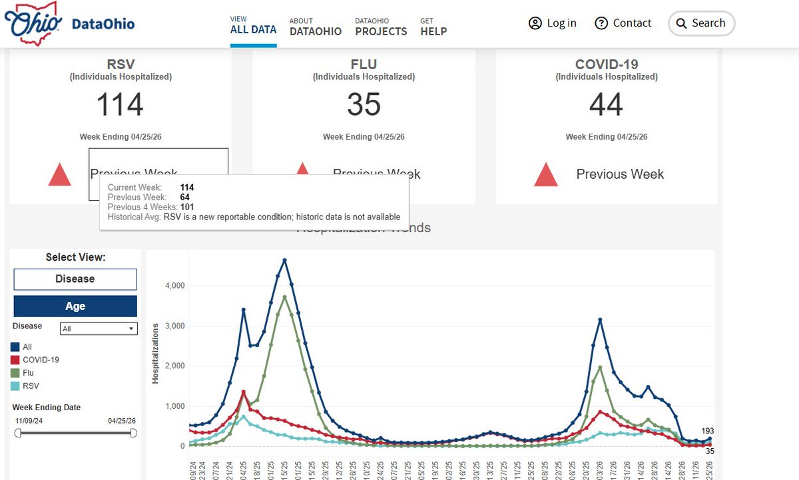The height and width of the screenshot is (480, 799).
Task: Click the COVID-19 legend label
Action: [x=41, y=360]
